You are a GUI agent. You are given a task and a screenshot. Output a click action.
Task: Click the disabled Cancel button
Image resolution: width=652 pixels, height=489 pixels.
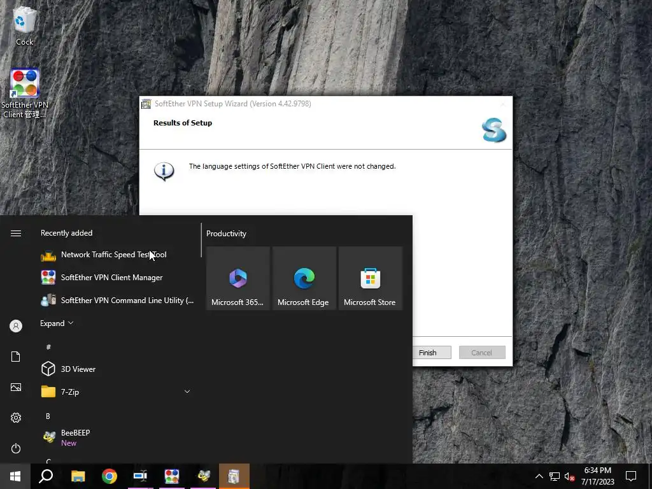(482, 353)
